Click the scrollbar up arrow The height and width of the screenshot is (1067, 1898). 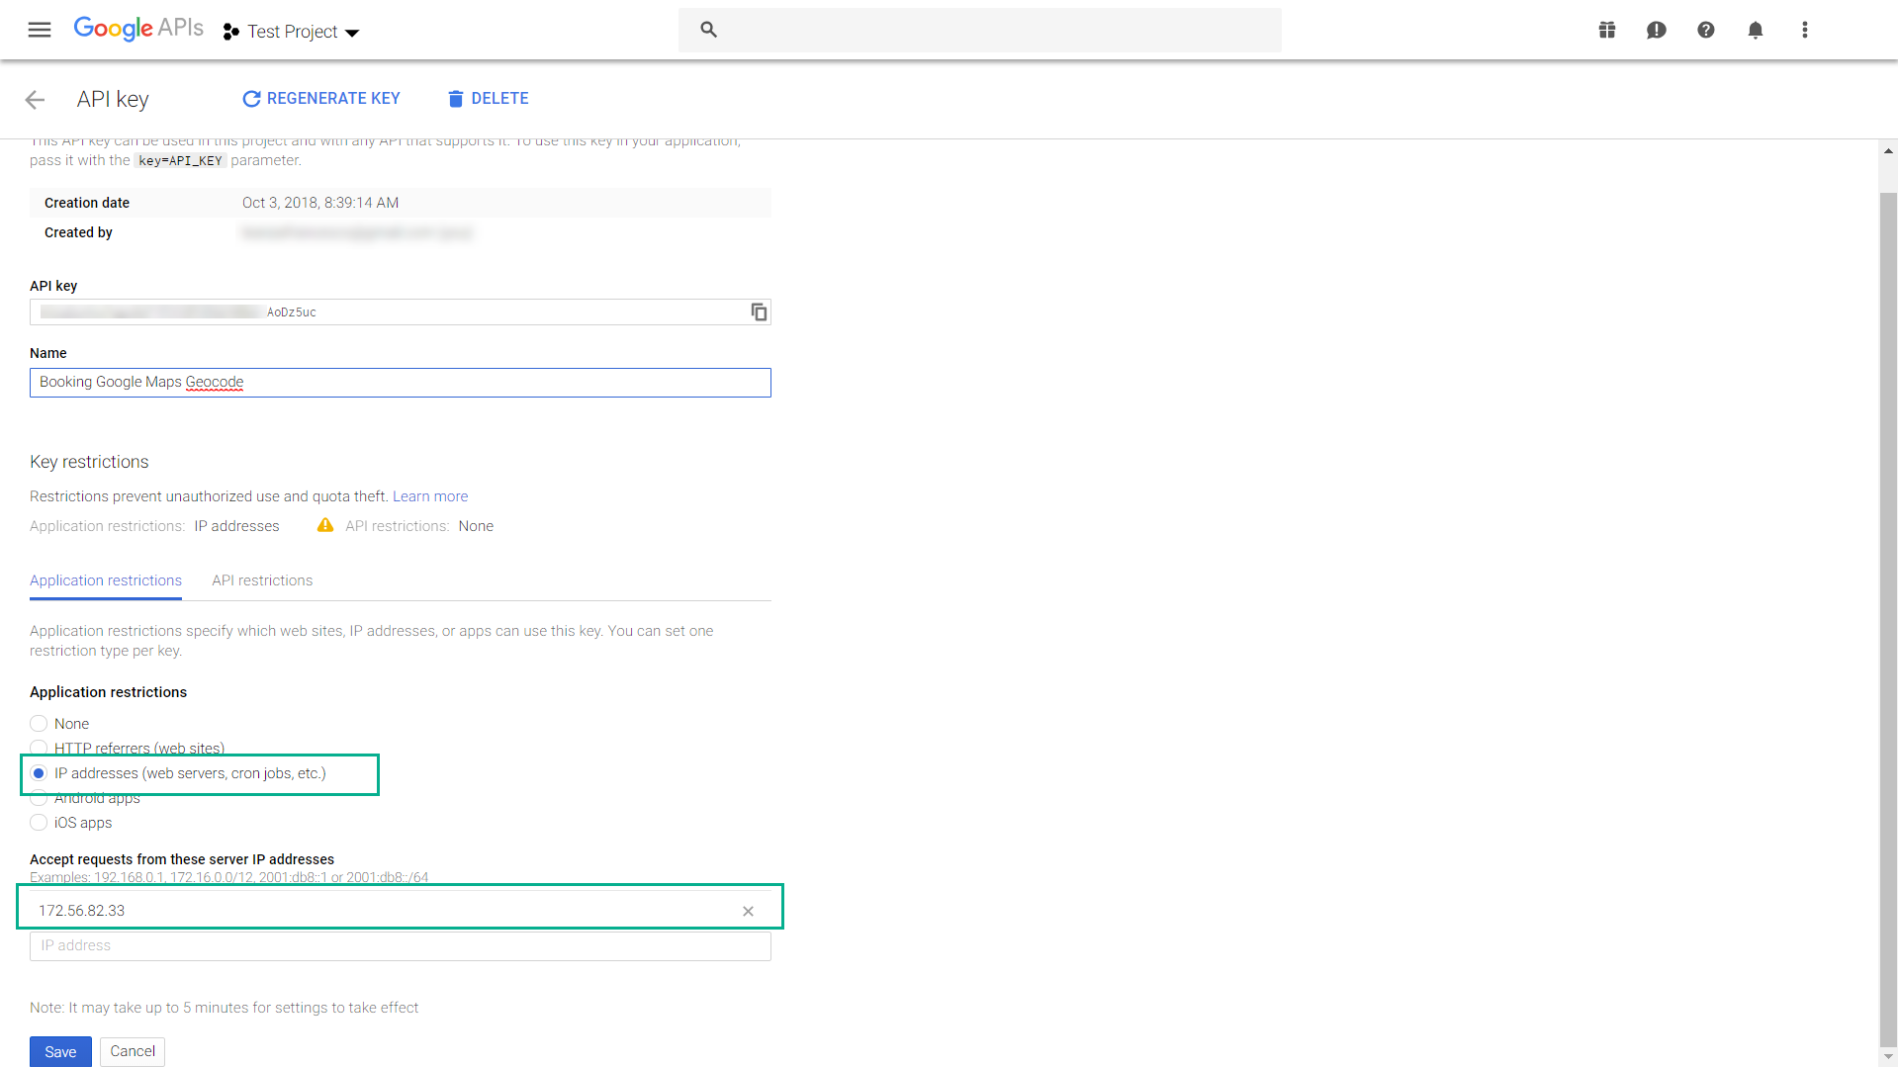[1888, 151]
